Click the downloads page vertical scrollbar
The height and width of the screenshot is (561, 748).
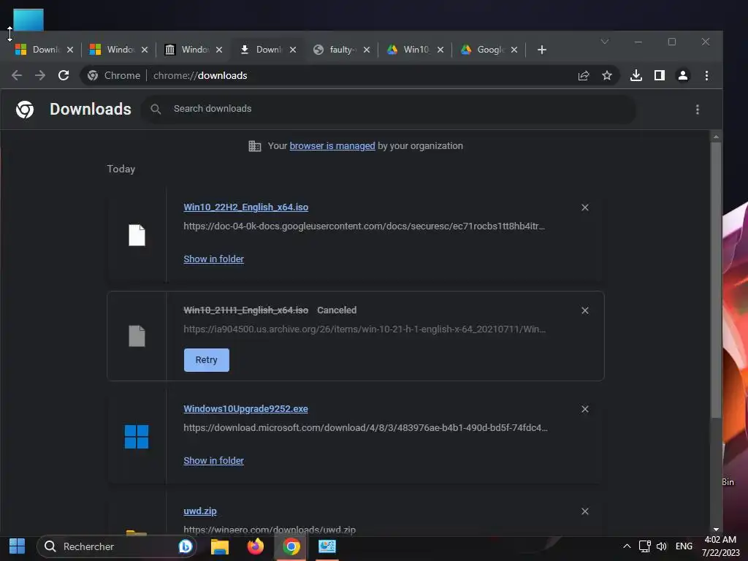point(716,280)
